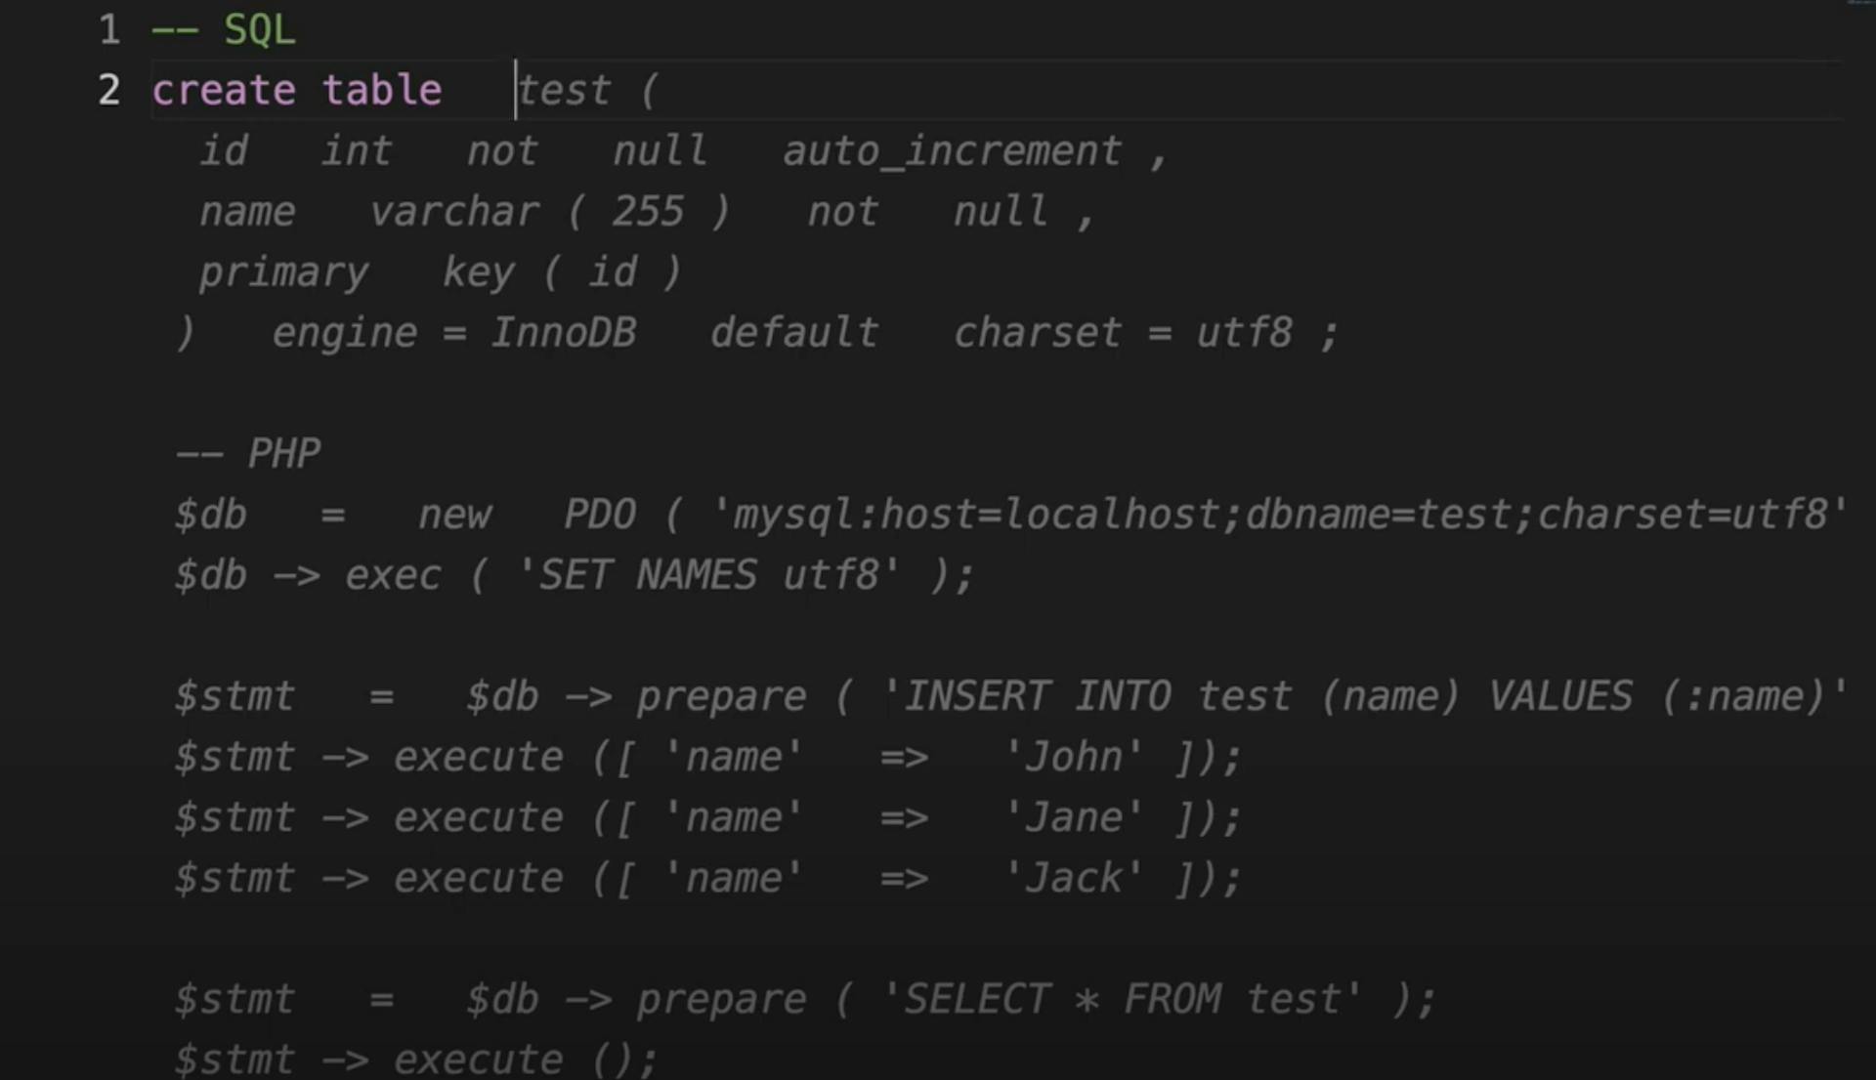Click the "new" keyword before PDO

[454, 515]
